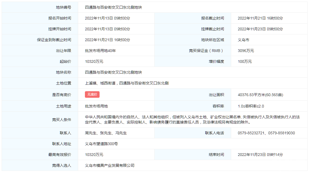Click the red 无底价 badge

coord(92,94)
